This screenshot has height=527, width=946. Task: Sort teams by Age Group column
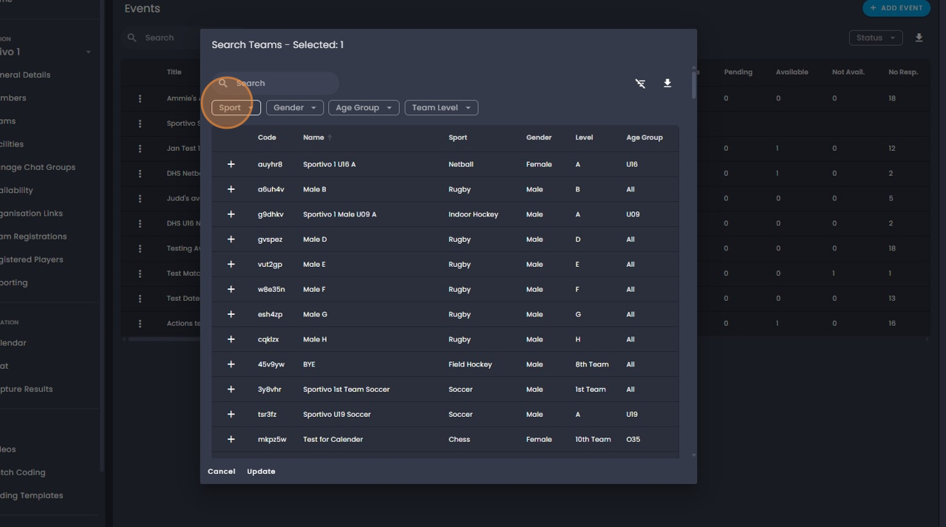pos(644,137)
